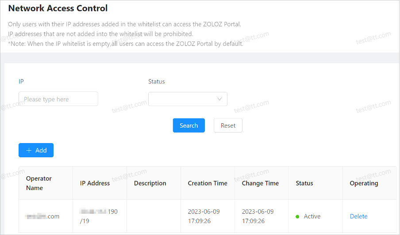Select the Change Time column header
The width and height of the screenshot is (400, 235).
coord(260,183)
